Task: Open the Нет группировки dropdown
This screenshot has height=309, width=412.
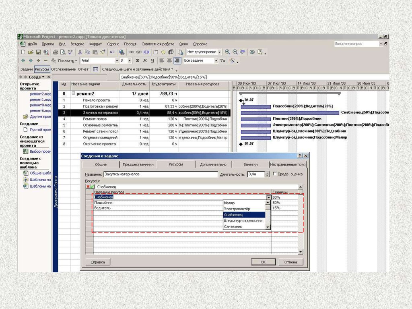Action: click(x=219, y=52)
